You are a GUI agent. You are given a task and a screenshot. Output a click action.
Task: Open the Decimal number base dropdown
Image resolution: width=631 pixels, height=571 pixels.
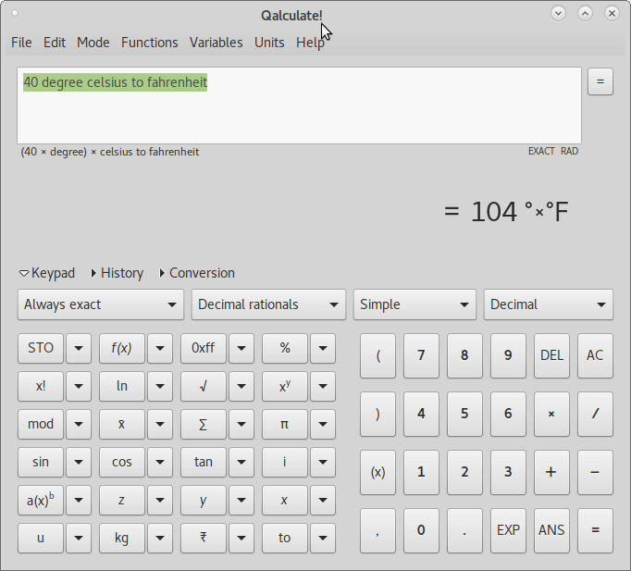coord(549,304)
